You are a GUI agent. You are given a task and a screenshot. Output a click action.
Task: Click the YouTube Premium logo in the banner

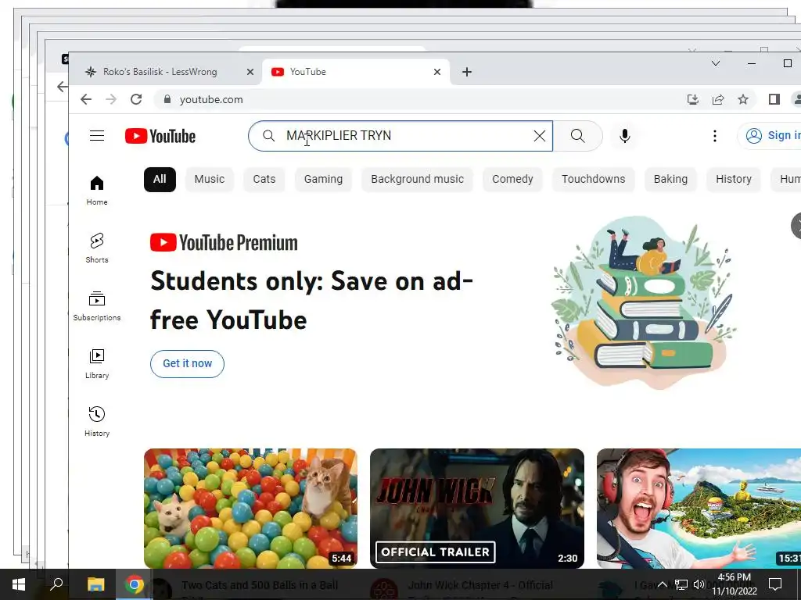224,243
